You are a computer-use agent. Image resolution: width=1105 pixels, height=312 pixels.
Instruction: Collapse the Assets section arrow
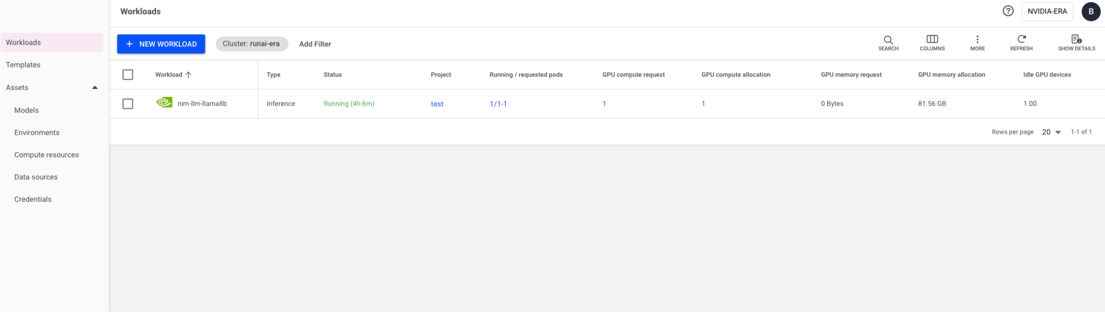point(95,87)
